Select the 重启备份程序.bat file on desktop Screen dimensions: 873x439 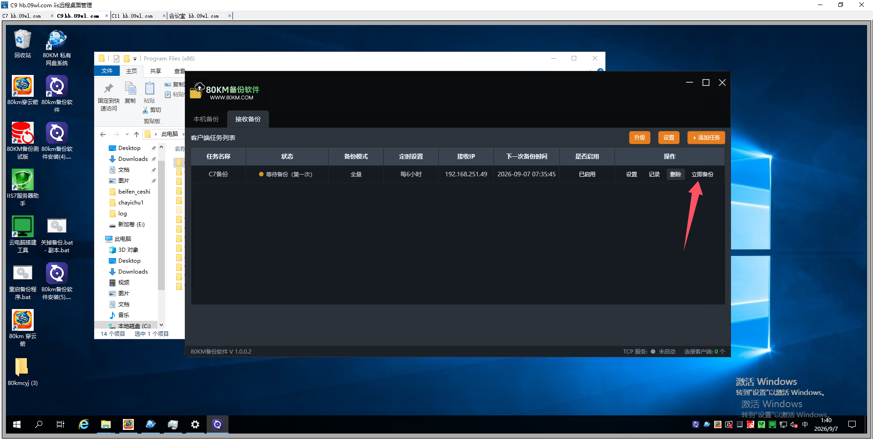pos(22,281)
